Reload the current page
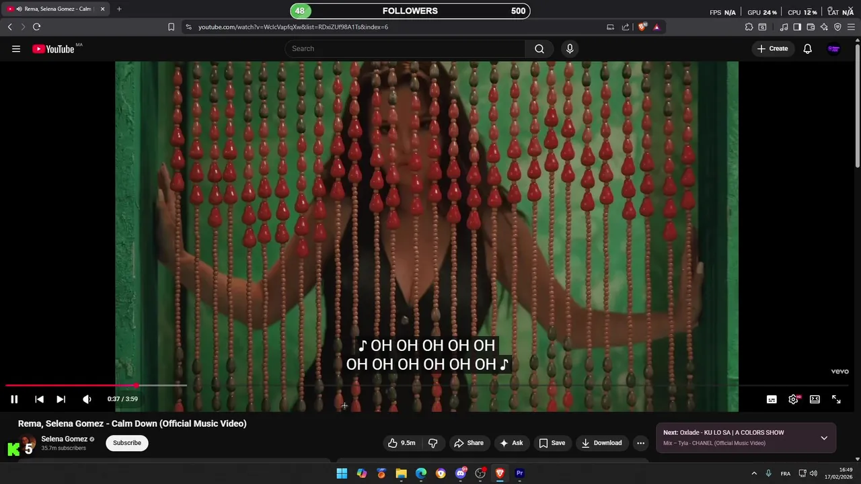 [x=36, y=27]
